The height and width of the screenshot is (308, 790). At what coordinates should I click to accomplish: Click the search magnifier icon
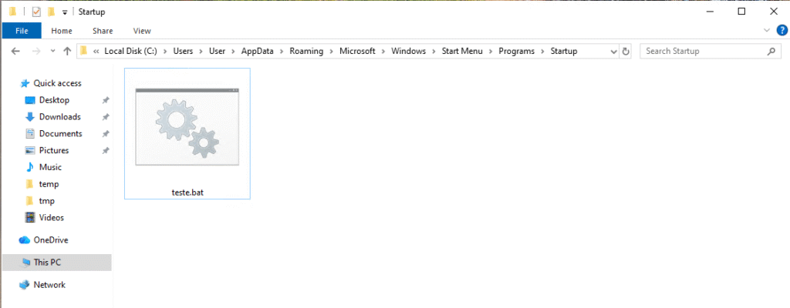click(x=771, y=52)
